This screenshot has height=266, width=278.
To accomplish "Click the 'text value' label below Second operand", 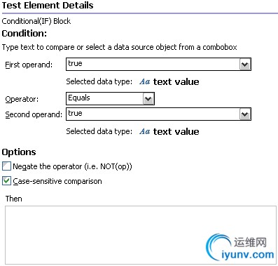I will pos(176,132).
